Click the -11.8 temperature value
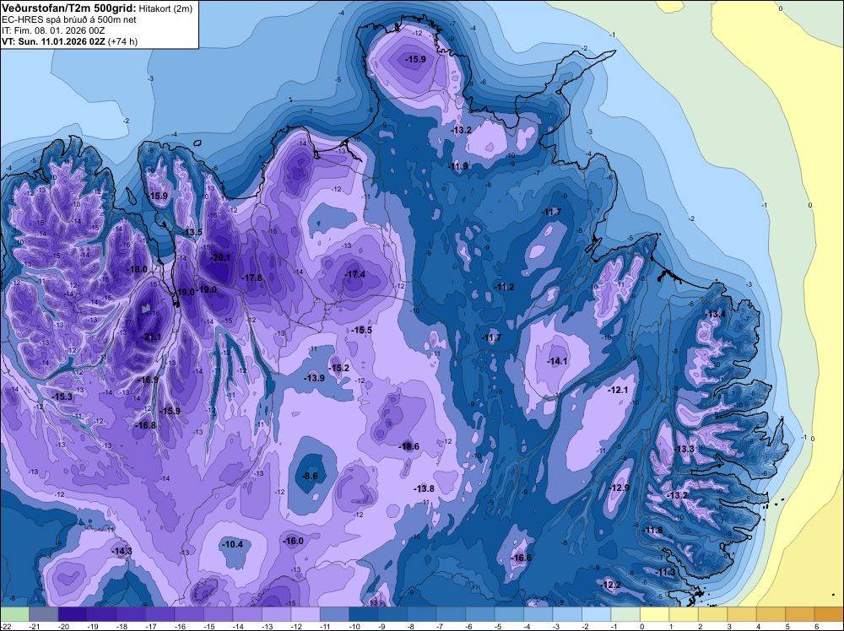The height and width of the screenshot is (631, 844). [x=653, y=531]
